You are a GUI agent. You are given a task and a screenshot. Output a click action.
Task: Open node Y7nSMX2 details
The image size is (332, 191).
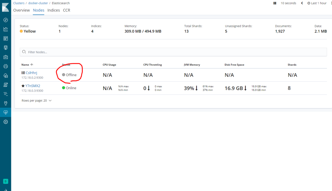pos(33,86)
